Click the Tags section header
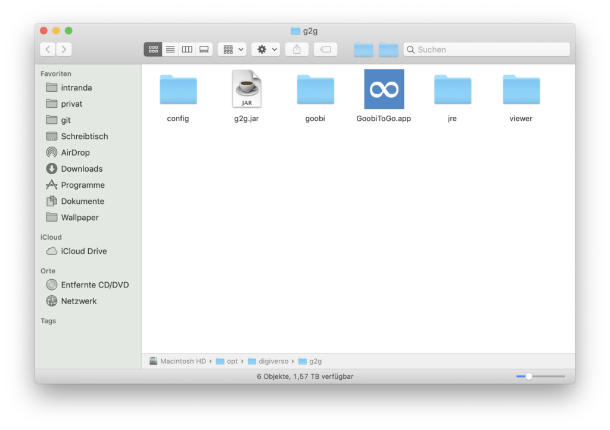610x430 pixels. [x=48, y=321]
